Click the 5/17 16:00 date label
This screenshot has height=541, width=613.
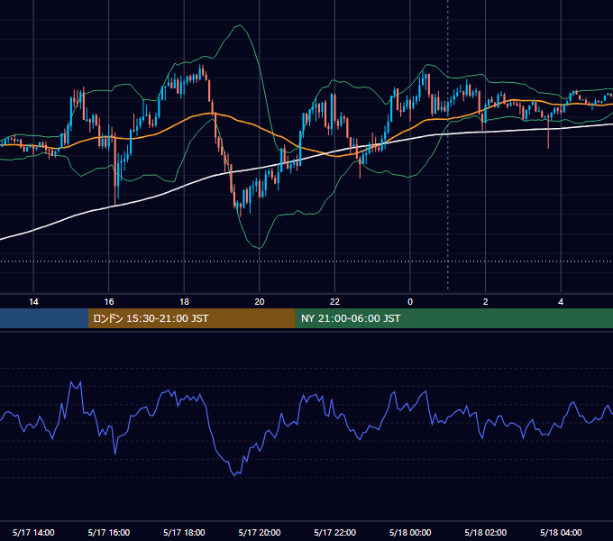click(109, 532)
